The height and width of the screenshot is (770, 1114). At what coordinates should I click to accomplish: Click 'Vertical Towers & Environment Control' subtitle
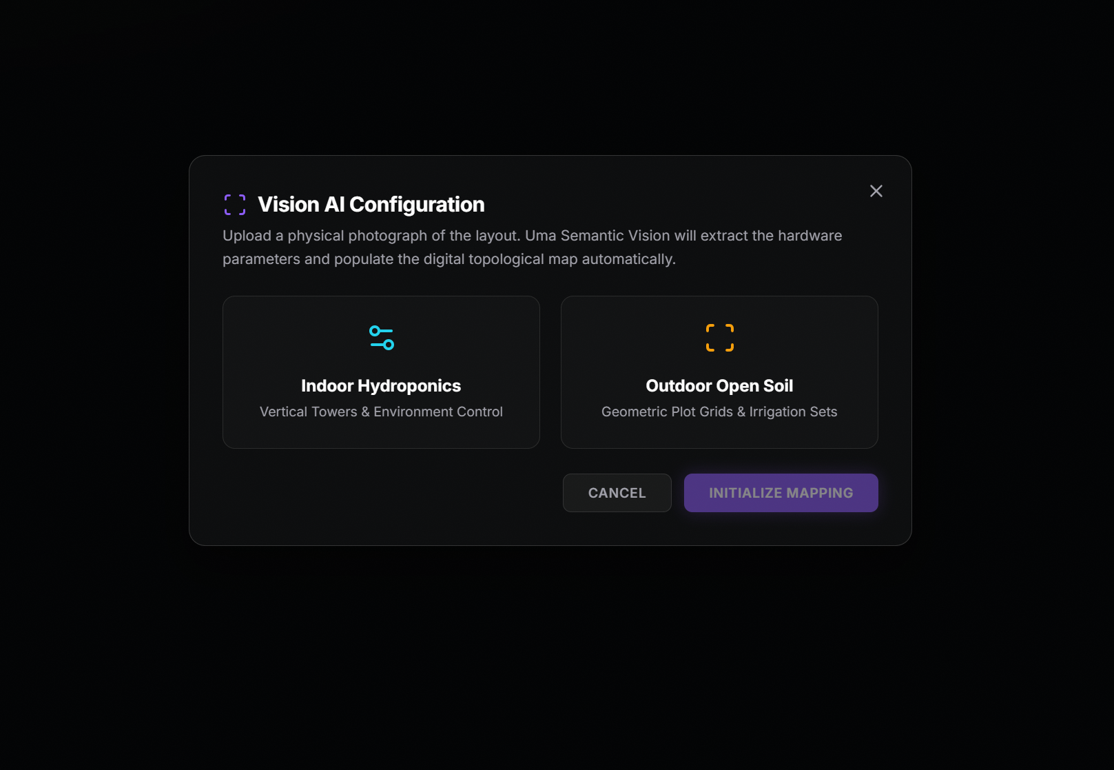coord(381,412)
